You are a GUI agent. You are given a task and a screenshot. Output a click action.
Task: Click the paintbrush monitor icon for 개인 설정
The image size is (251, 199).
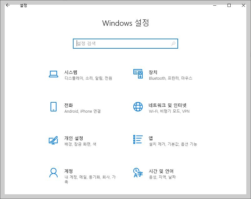[53, 140]
